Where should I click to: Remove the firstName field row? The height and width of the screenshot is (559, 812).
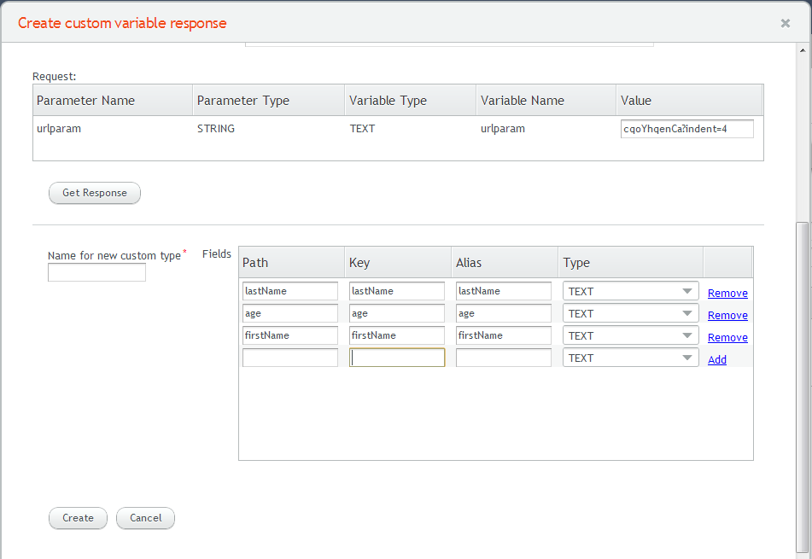tap(727, 337)
